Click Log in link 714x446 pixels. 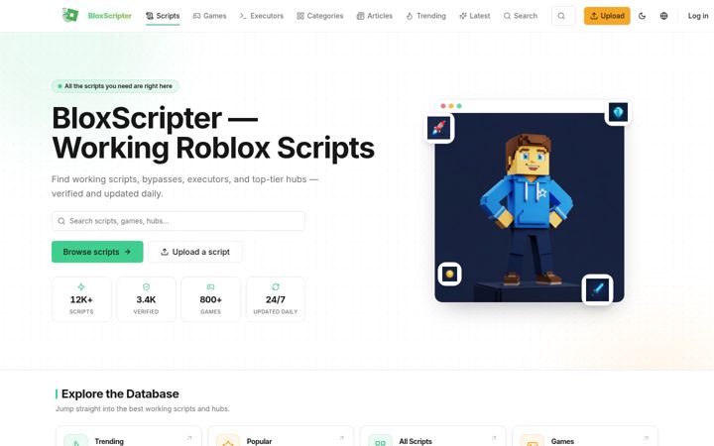698,16
